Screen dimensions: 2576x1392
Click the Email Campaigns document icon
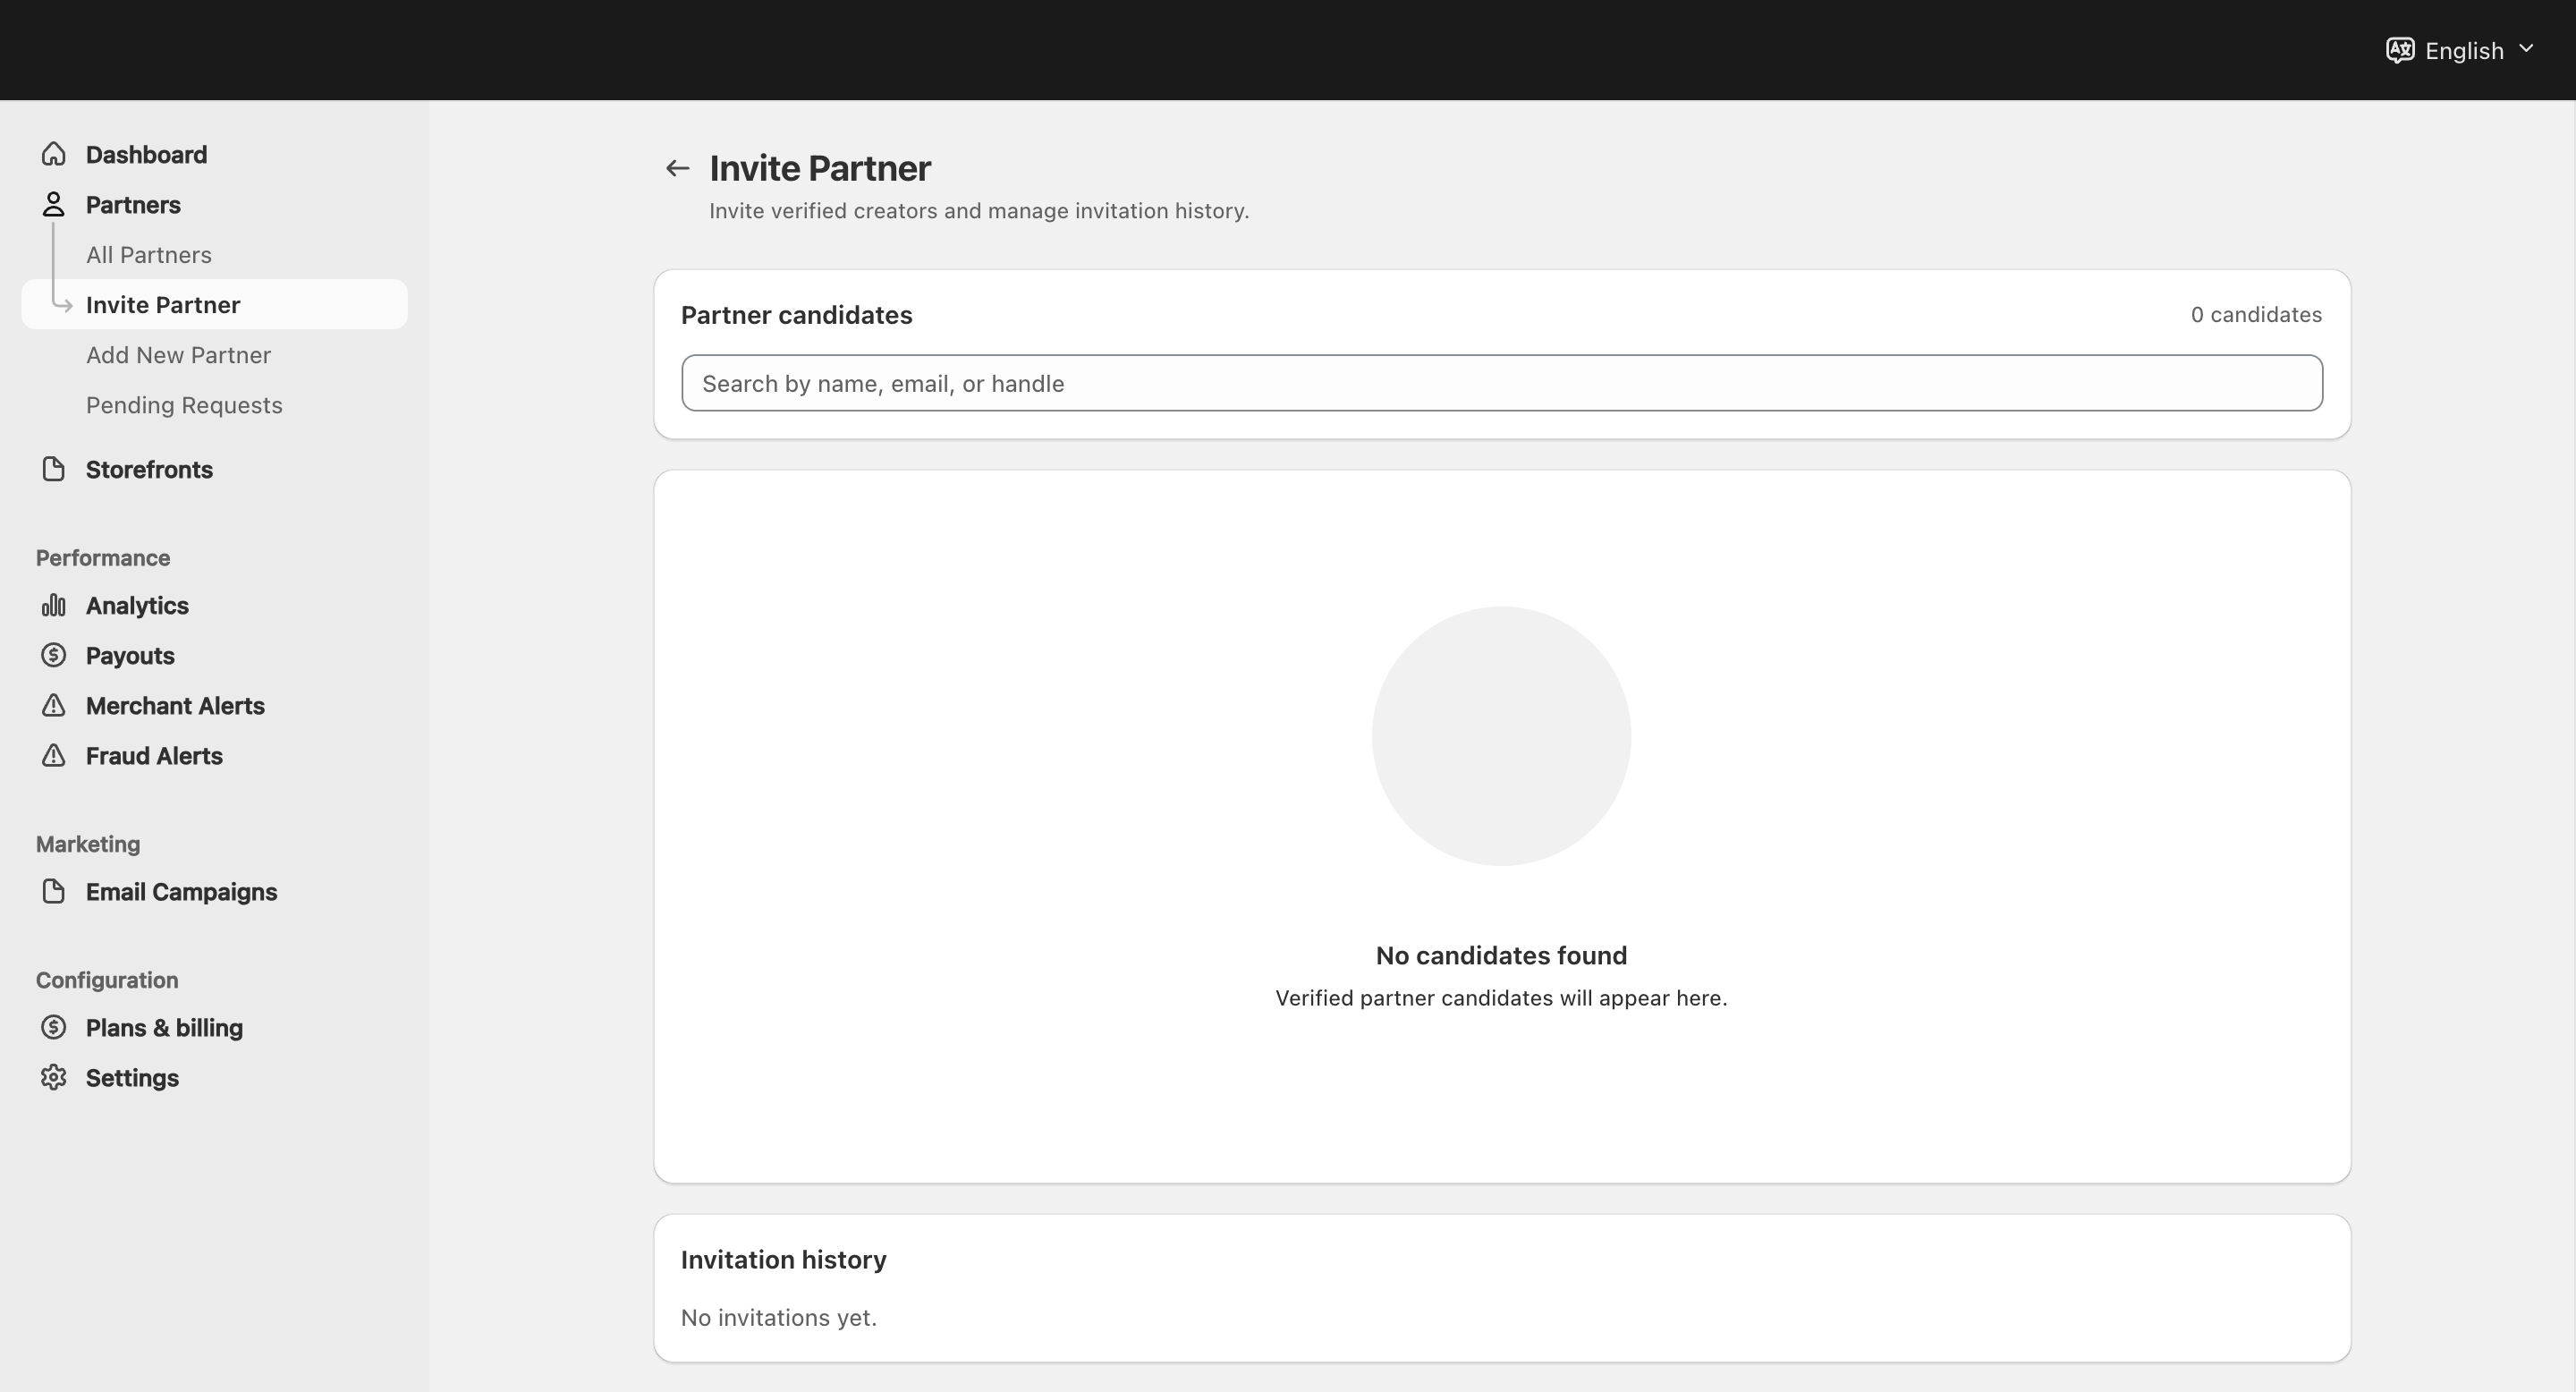(x=54, y=891)
